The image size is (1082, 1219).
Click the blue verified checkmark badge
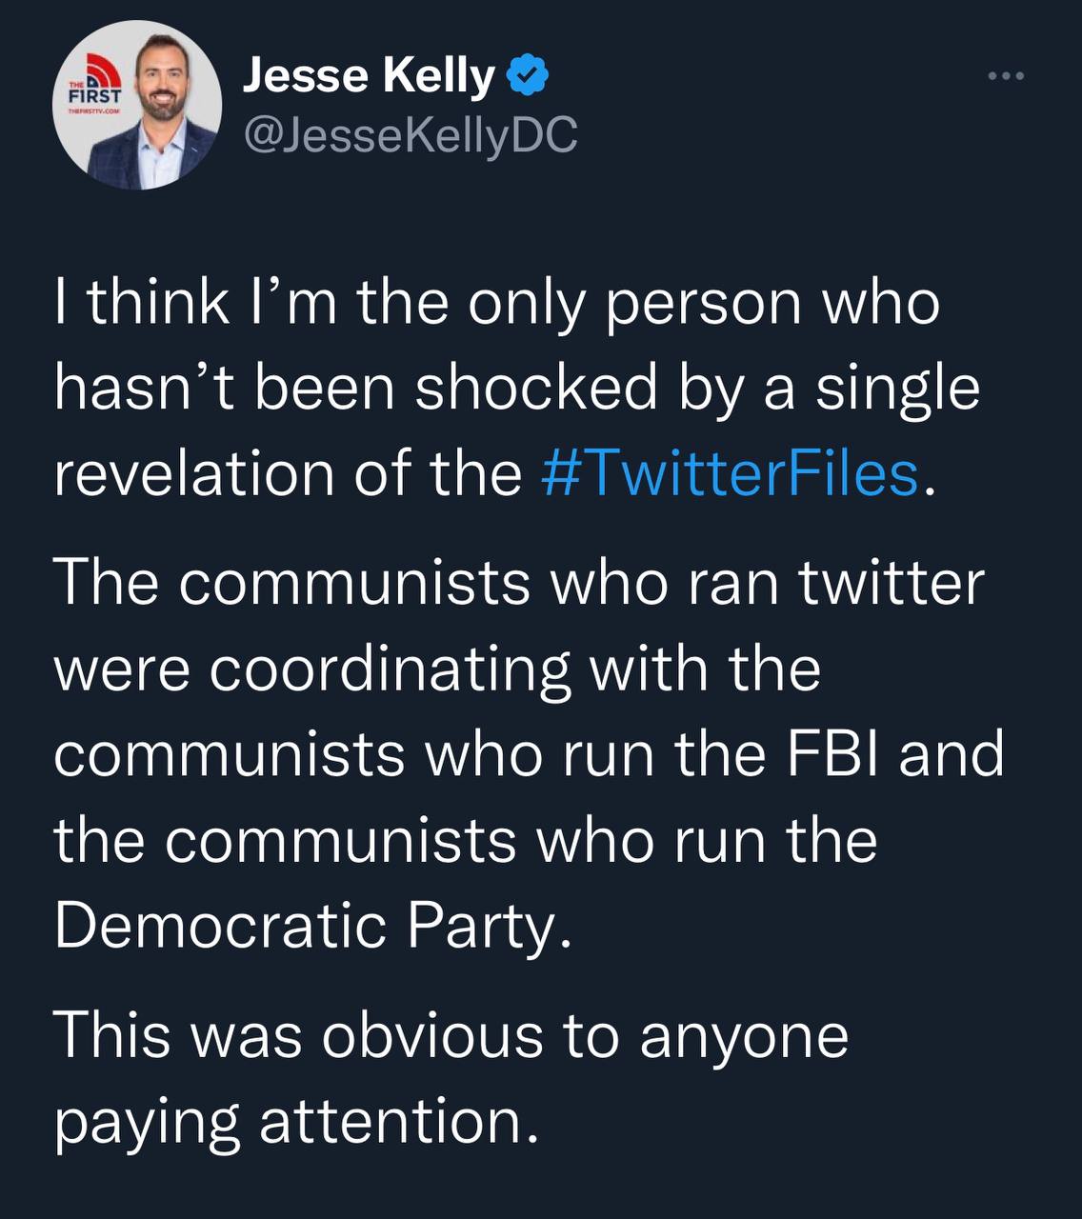530,76
